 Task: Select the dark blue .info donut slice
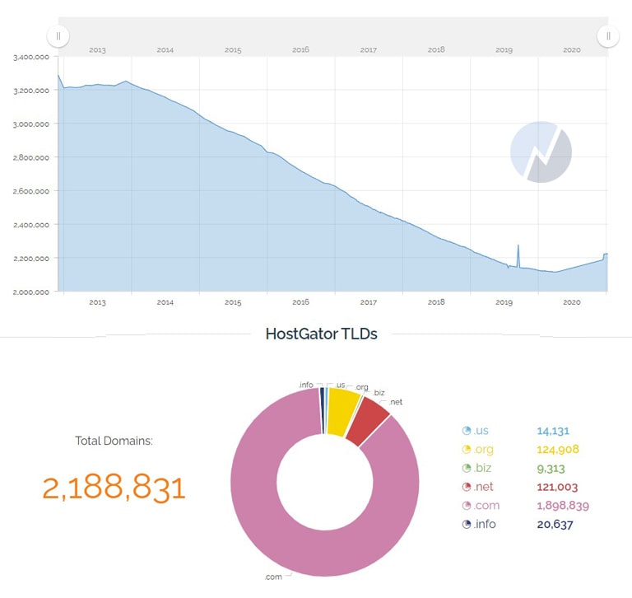click(322, 410)
